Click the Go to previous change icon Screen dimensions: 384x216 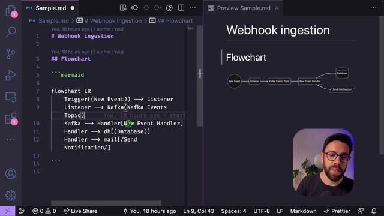(134, 8)
